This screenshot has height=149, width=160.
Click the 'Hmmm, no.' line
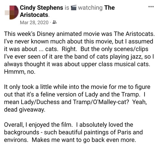(20, 72)
